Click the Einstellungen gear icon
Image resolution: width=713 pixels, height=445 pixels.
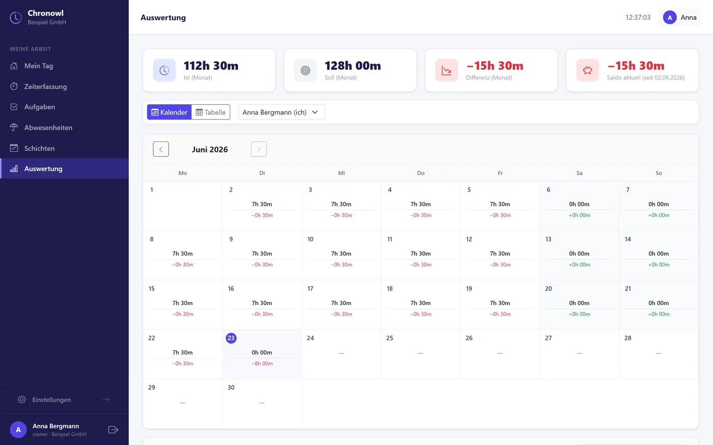pos(21,400)
